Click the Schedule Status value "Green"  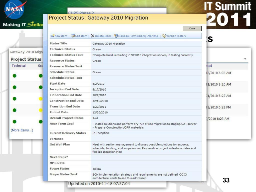[x=97, y=72]
